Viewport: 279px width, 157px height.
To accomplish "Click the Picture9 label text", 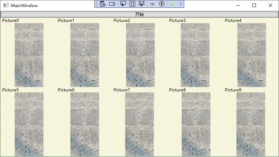I will [233, 90].
